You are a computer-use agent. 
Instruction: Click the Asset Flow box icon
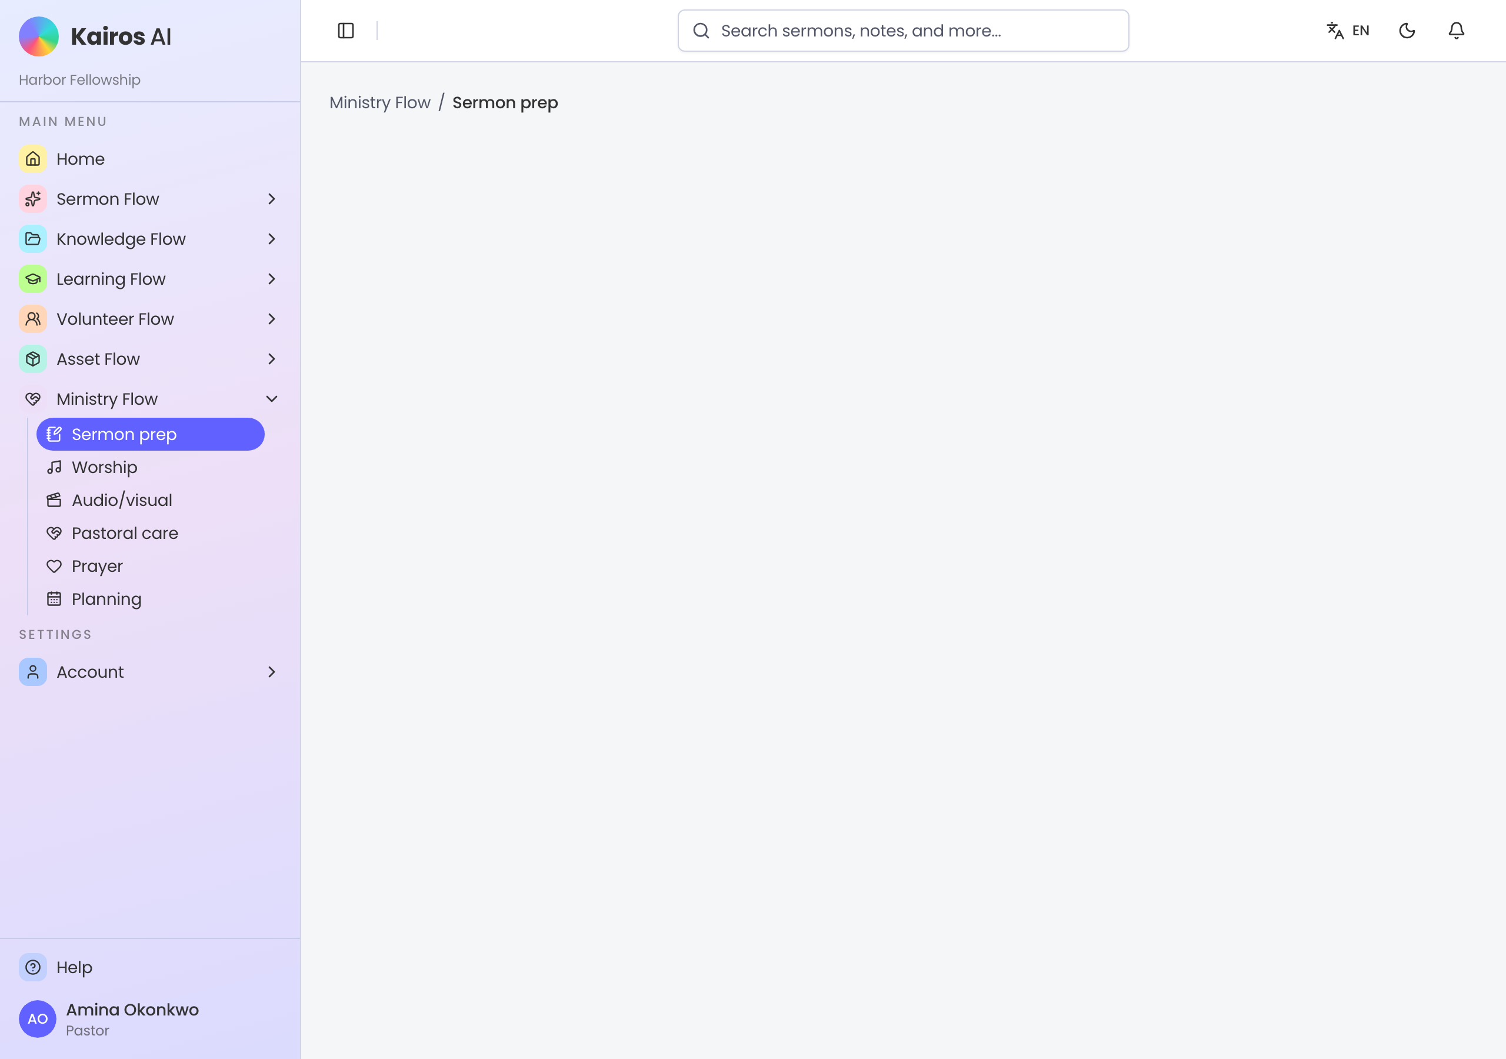33,359
